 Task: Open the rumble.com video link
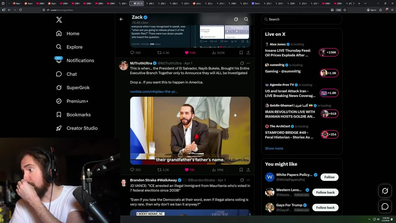click(x=154, y=92)
